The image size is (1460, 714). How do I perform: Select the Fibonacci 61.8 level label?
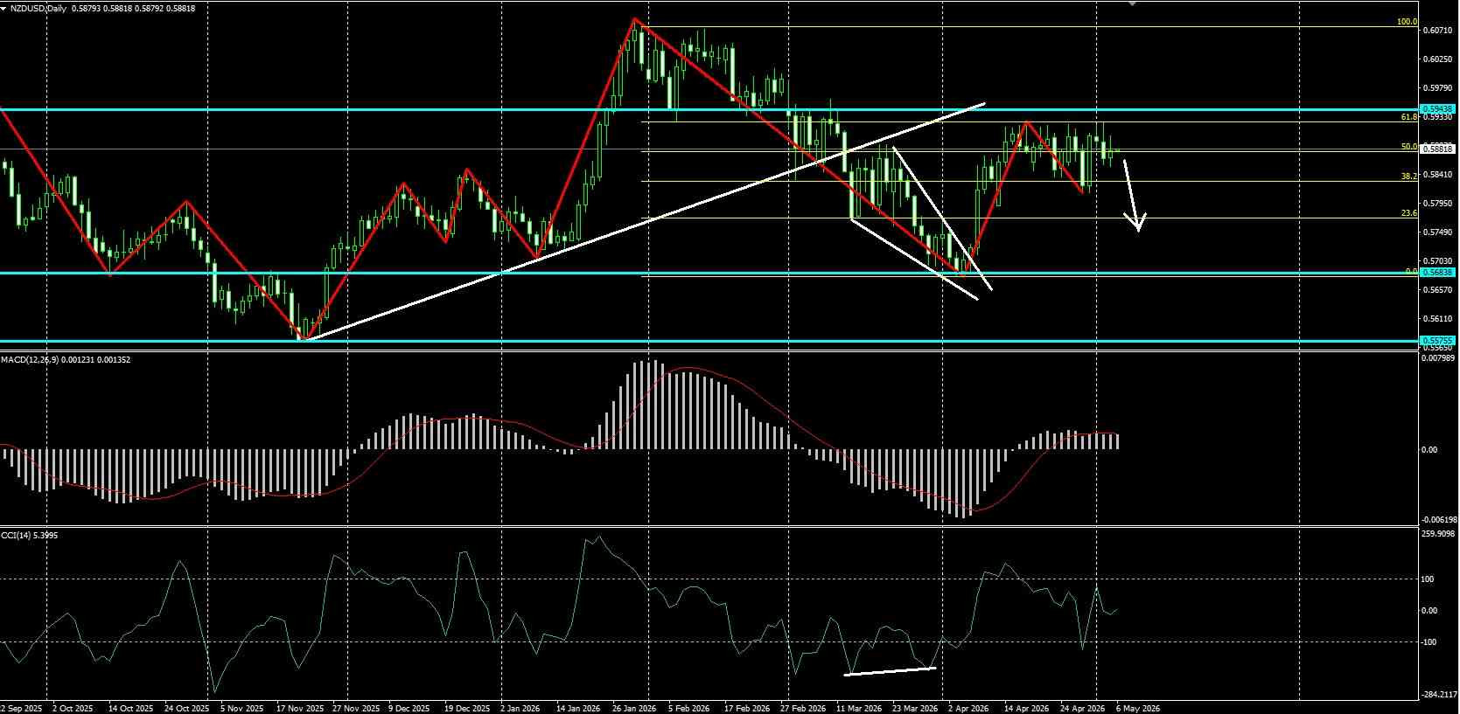(1408, 116)
